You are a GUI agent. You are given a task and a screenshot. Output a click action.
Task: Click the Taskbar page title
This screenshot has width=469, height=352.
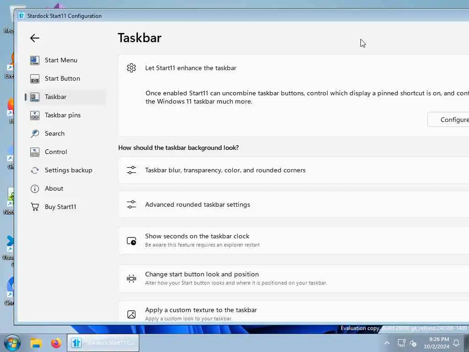139,38
